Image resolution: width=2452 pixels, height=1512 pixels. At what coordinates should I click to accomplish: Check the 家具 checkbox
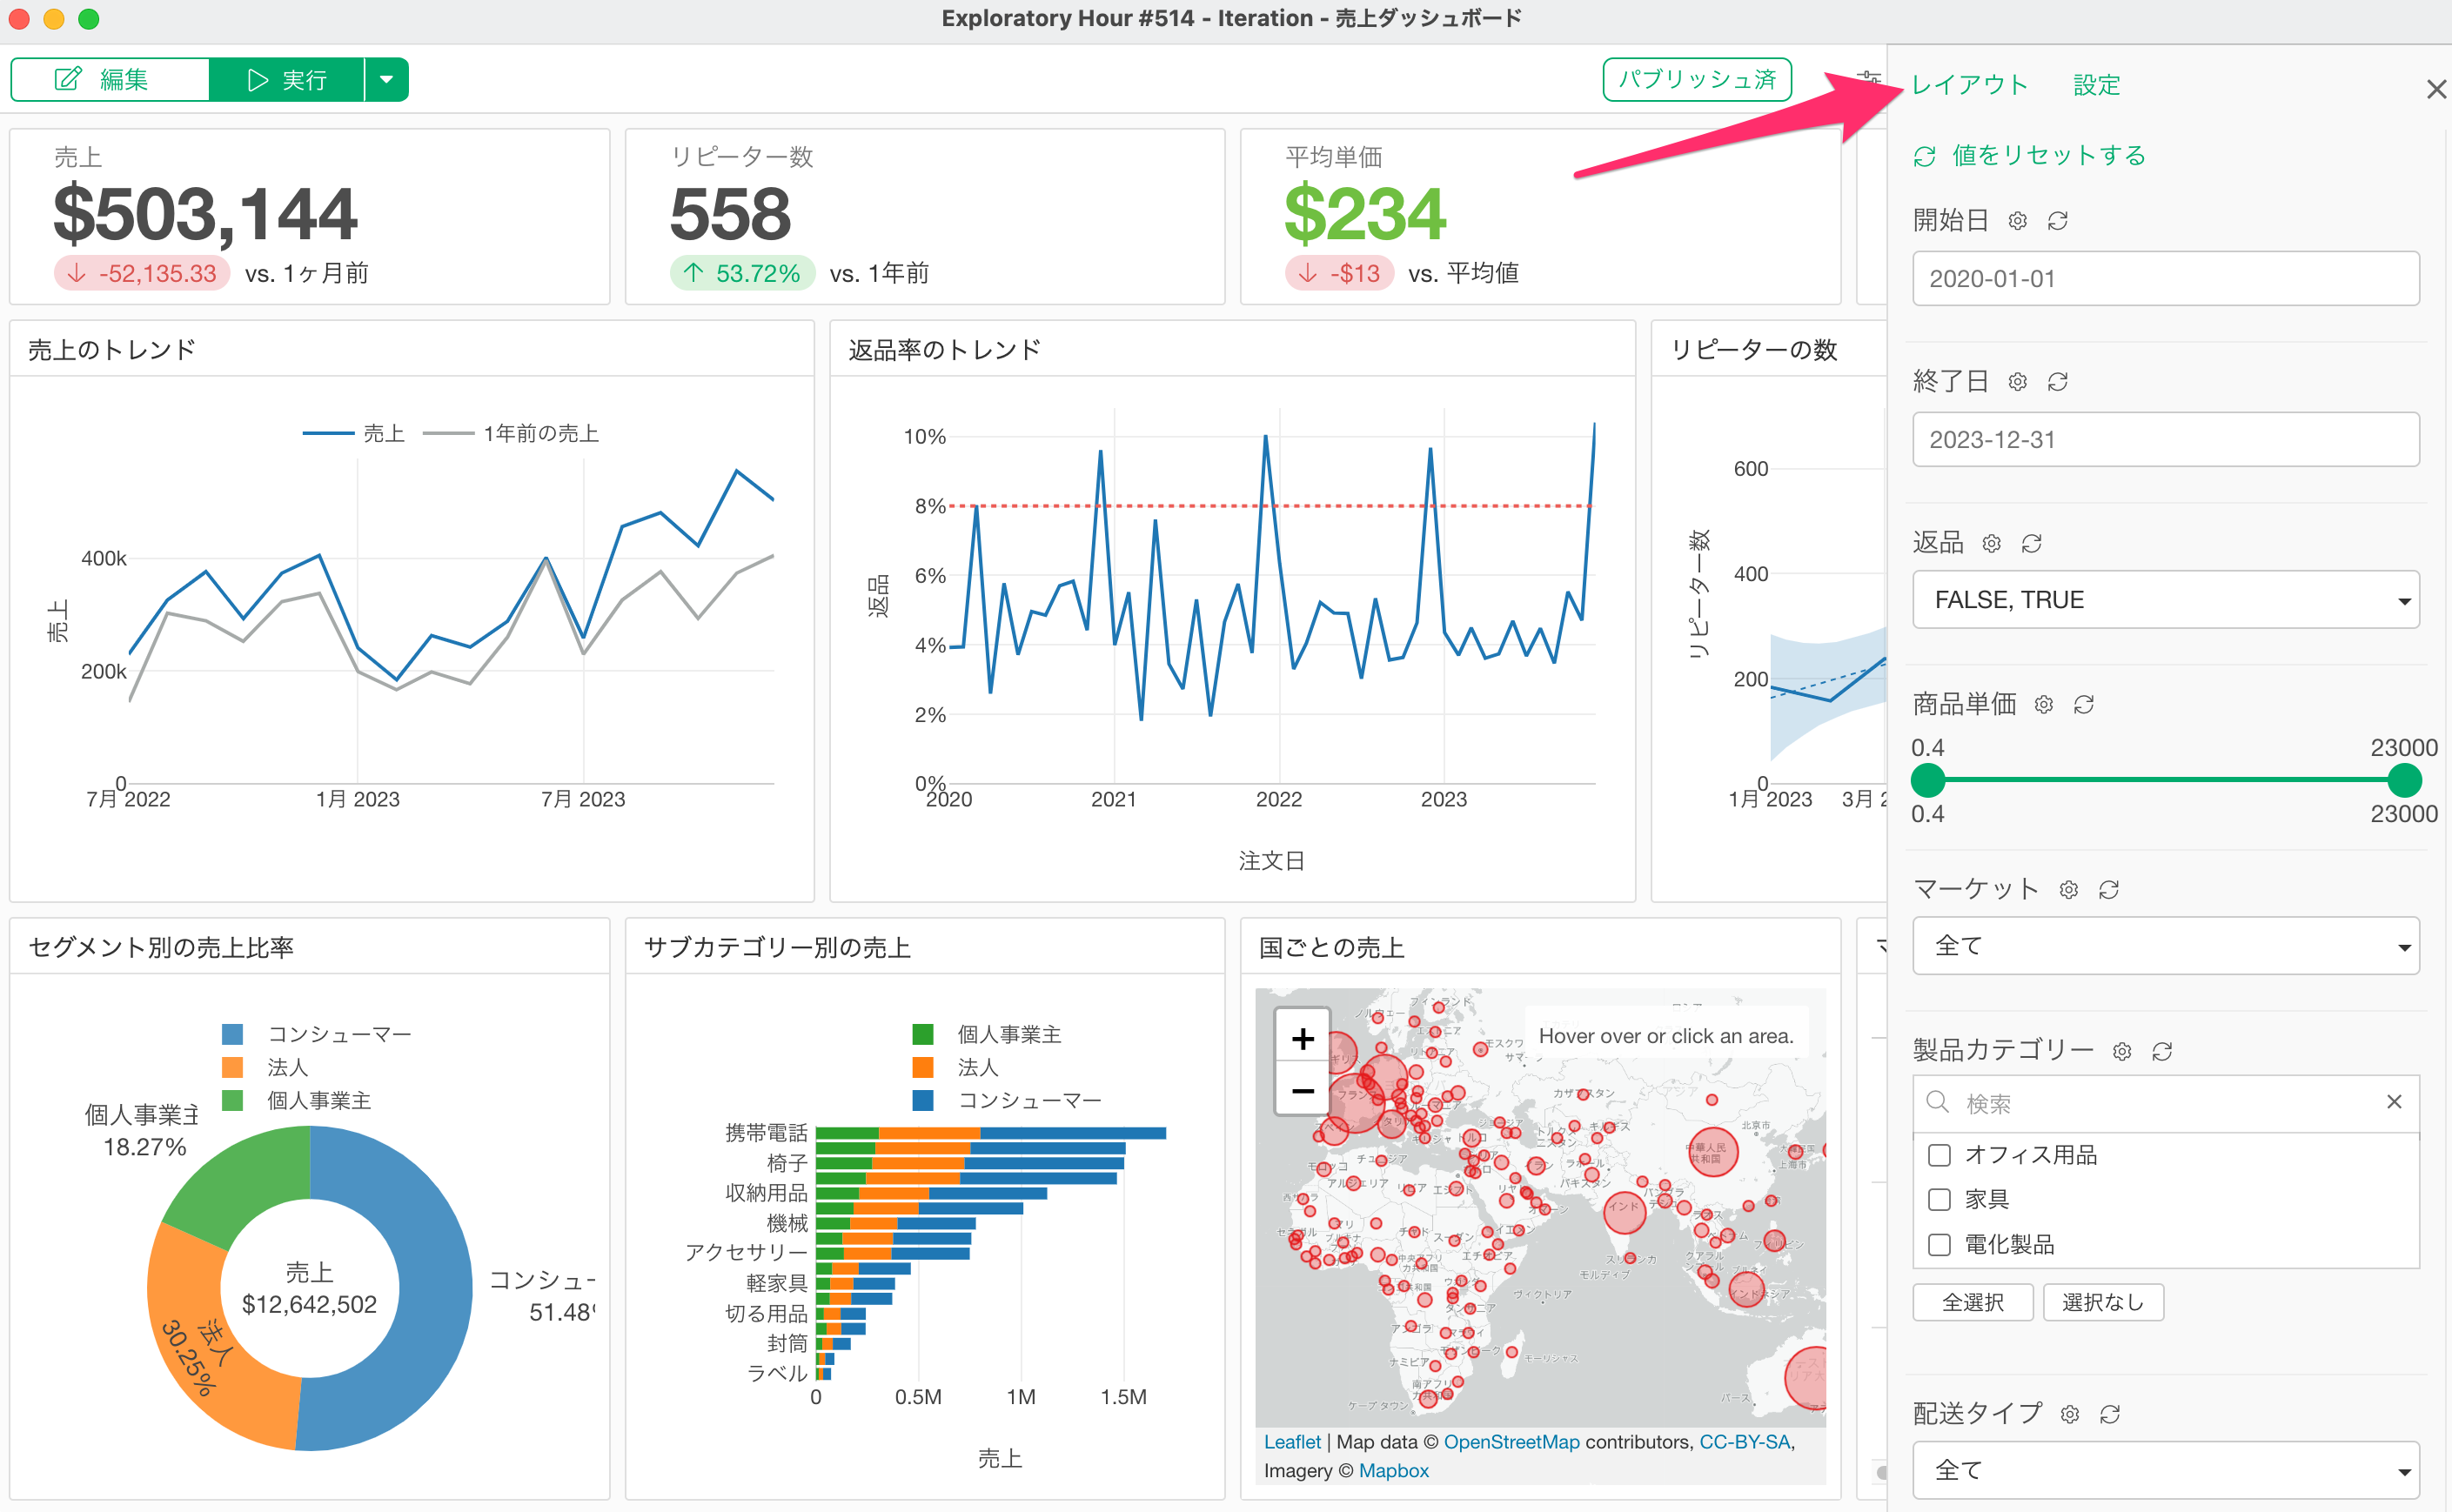(1939, 1200)
